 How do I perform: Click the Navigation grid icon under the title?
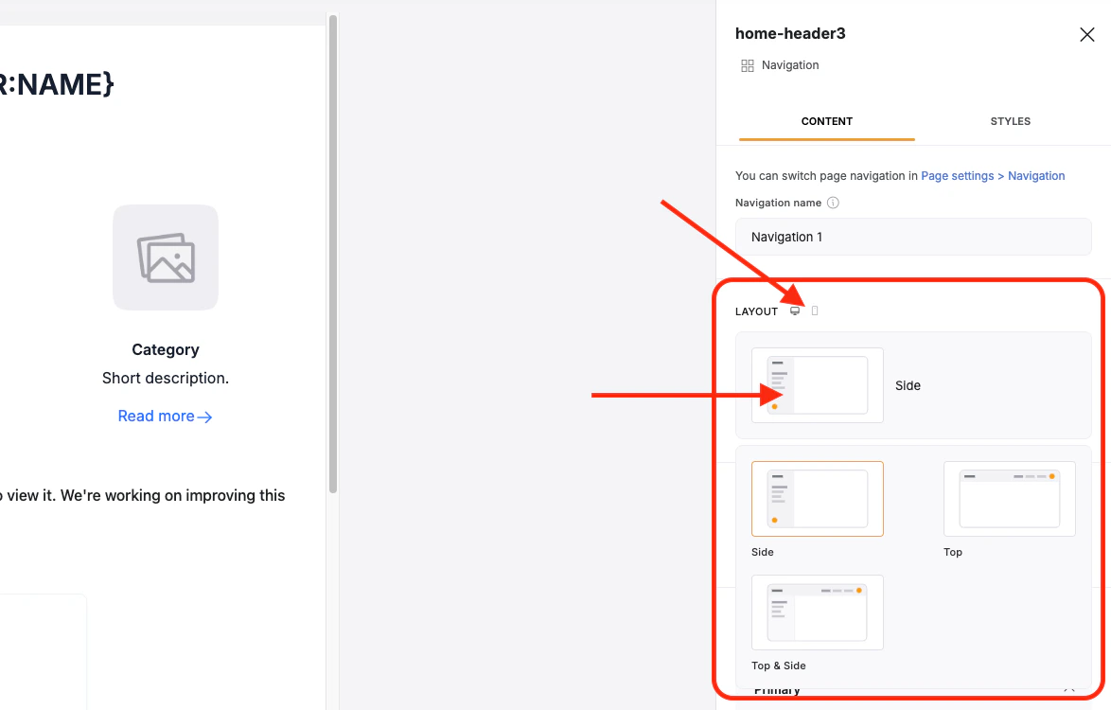click(748, 66)
